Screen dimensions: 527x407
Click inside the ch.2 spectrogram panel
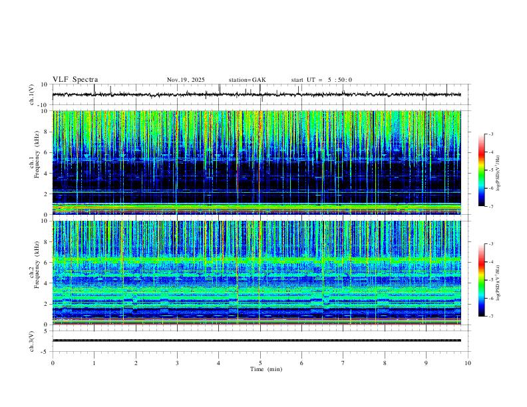tap(257, 273)
